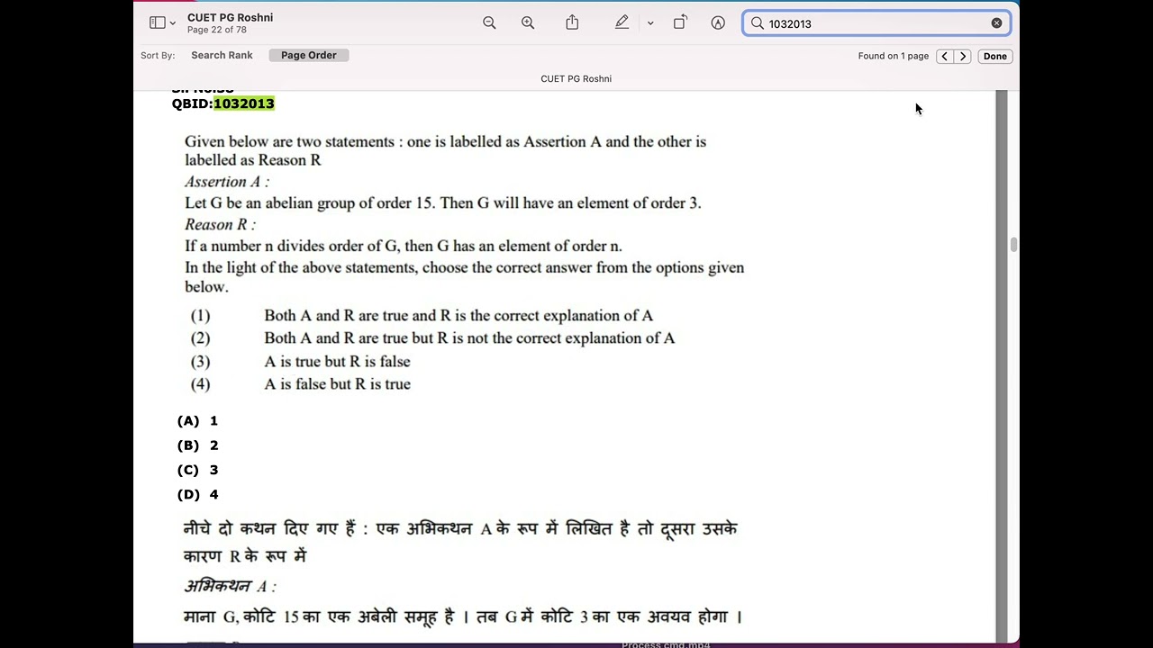Image resolution: width=1153 pixels, height=648 pixels.
Task: Go to next search result
Action: coord(963,57)
